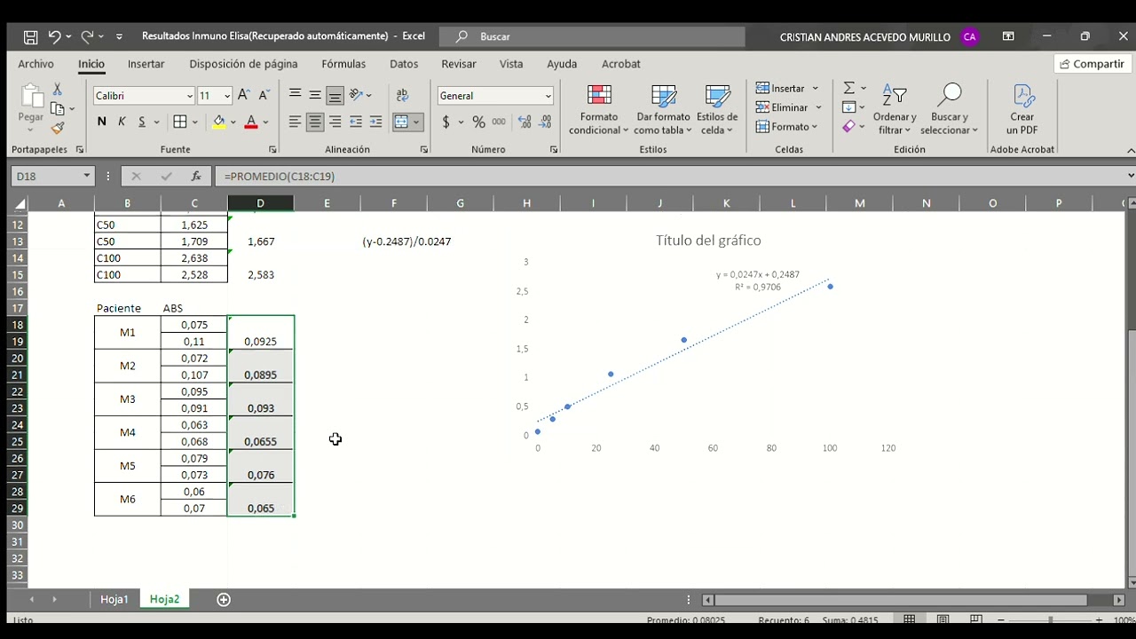Expand the Name Box dropdown for D18
This screenshot has width=1136, height=639.
(x=86, y=176)
